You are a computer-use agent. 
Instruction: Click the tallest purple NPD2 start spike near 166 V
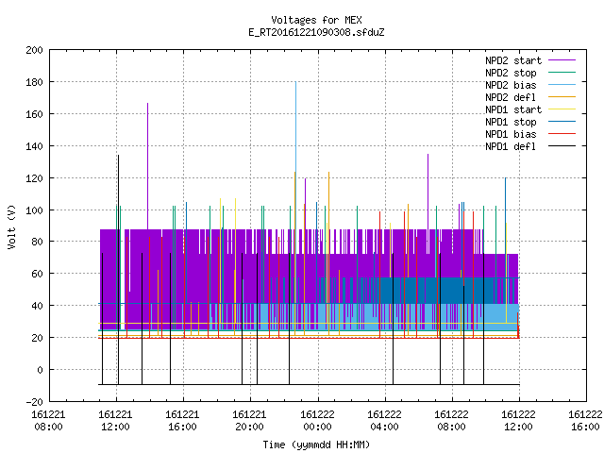coord(147,166)
